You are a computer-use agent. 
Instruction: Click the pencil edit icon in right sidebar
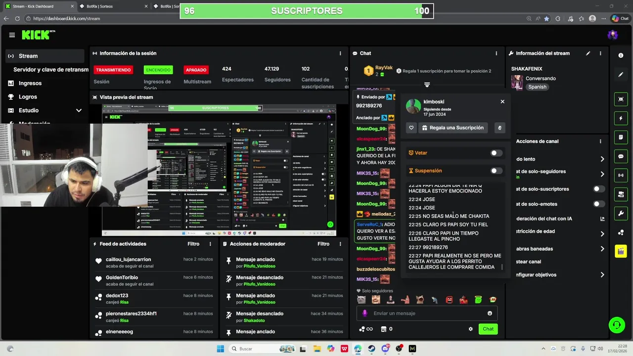tap(621, 75)
